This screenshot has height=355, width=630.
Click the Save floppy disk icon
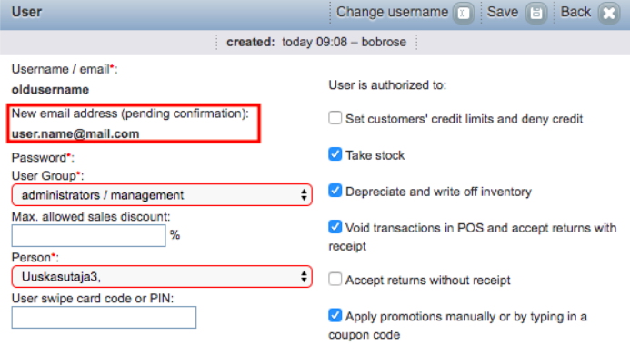(536, 14)
